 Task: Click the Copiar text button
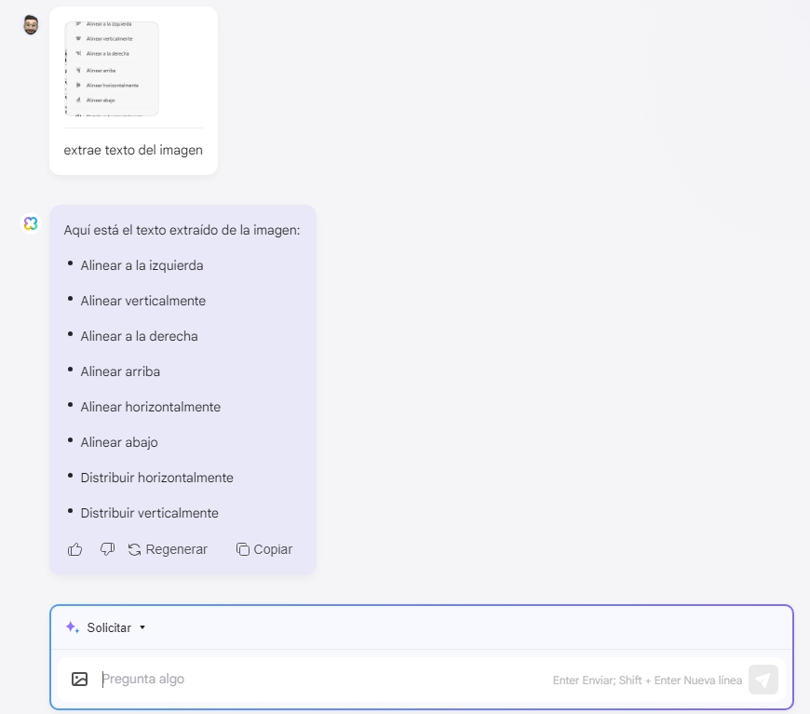273,549
